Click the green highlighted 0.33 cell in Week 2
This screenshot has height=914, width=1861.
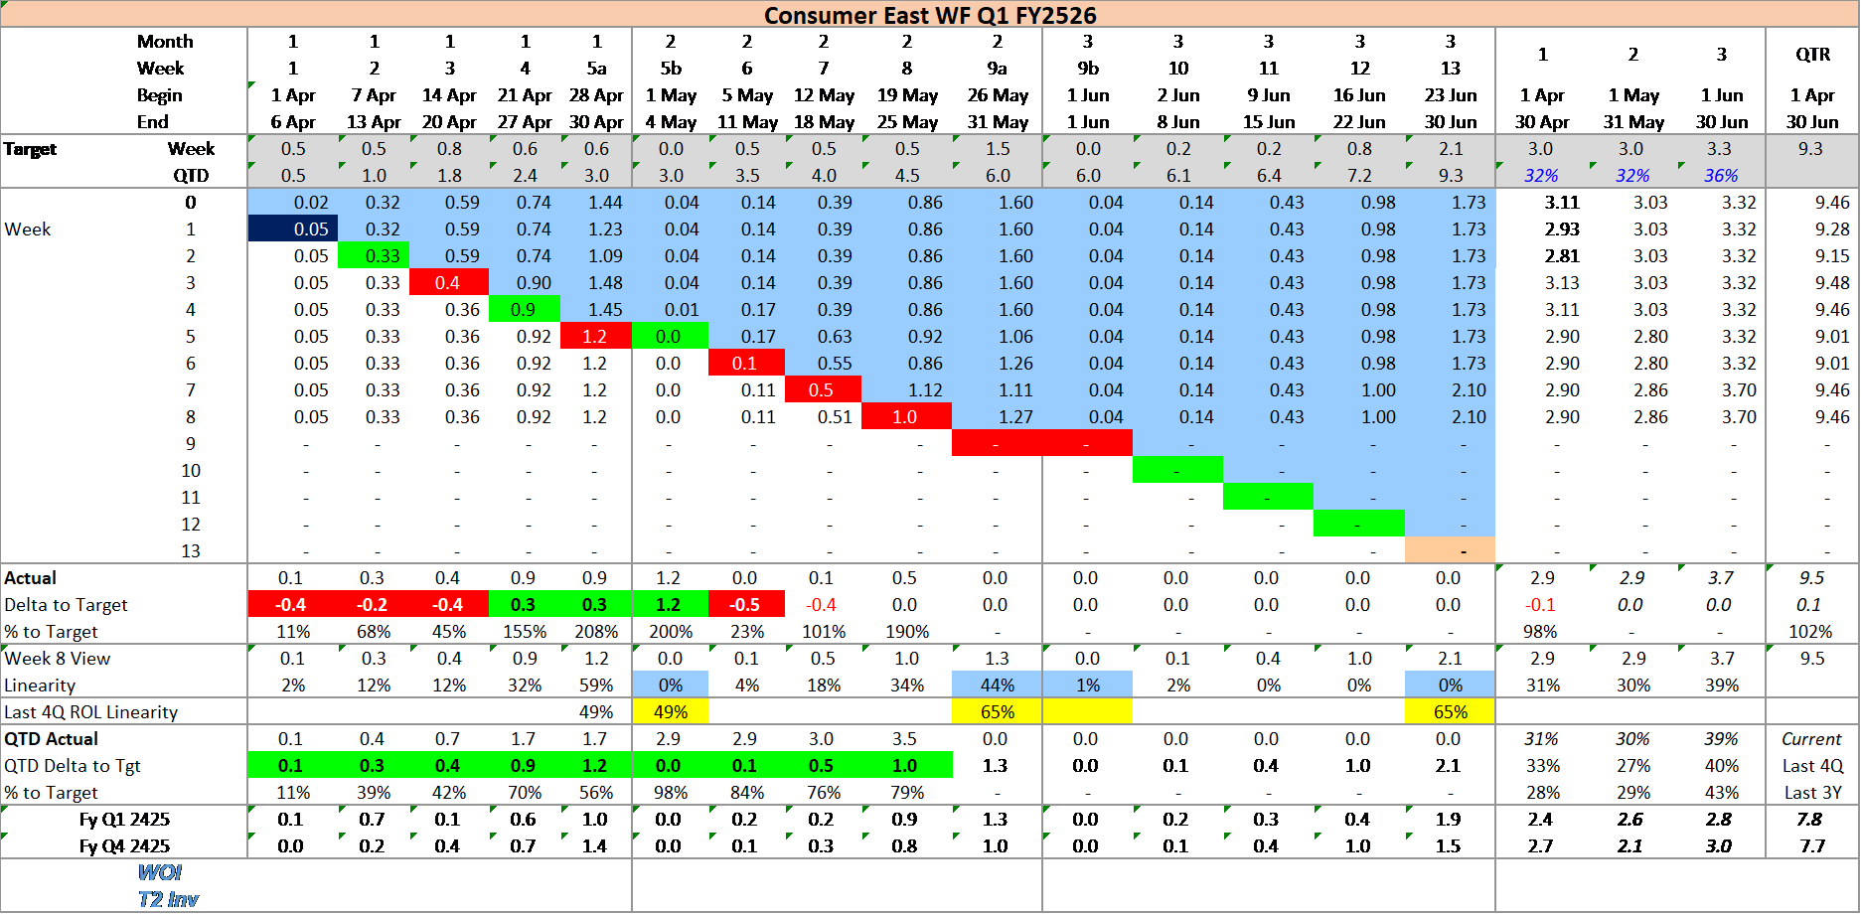pos(376,255)
